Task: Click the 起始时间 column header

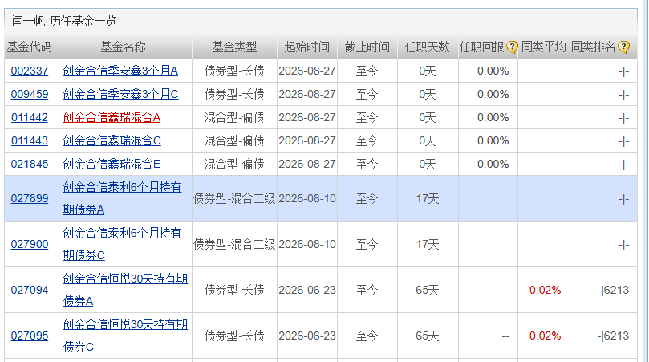Action: 307,47
